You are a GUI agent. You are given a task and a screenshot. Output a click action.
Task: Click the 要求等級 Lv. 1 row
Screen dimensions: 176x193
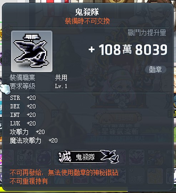[39, 86]
